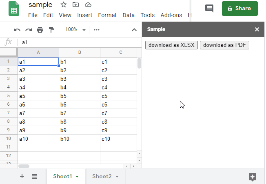Open the all sheets list icon
The height and width of the screenshot is (184, 266).
click(35, 177)
